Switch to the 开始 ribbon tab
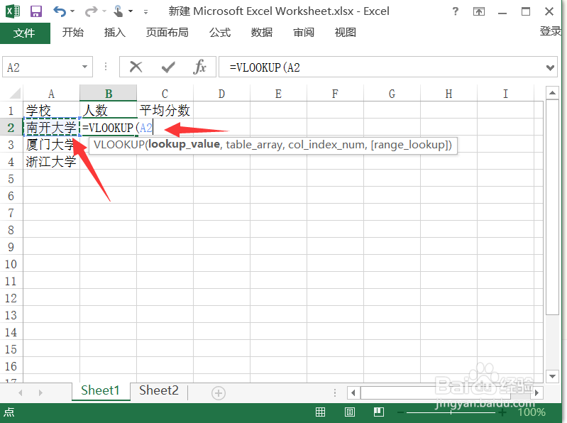This screenshot has width=567, height=423. click(72, 33)
